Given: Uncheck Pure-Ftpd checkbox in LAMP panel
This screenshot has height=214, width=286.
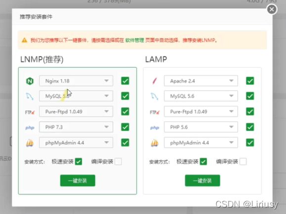Looking at the screenshot, I should point(250,111).
